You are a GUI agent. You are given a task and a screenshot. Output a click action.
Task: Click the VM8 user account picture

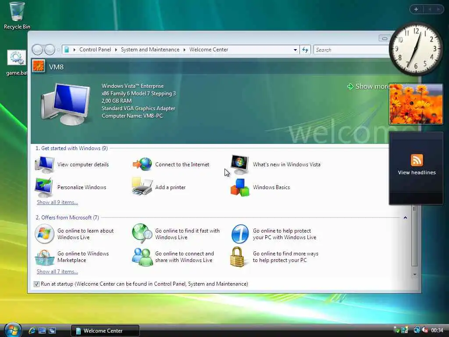(x=39, y=66)
